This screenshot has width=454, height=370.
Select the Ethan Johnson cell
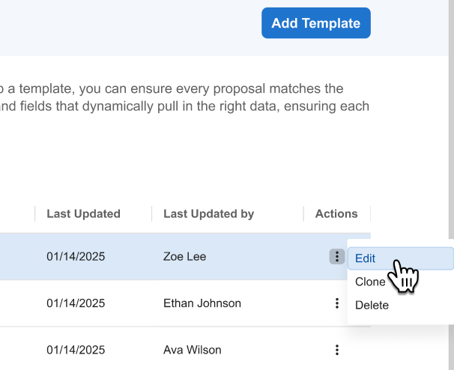coord(202,303)
